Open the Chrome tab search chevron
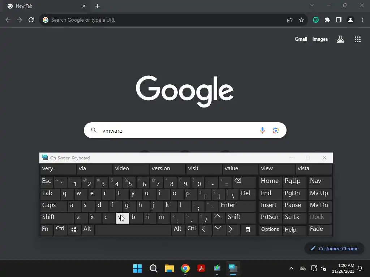This screenshot has height=277, width=370. coord(312,5)
